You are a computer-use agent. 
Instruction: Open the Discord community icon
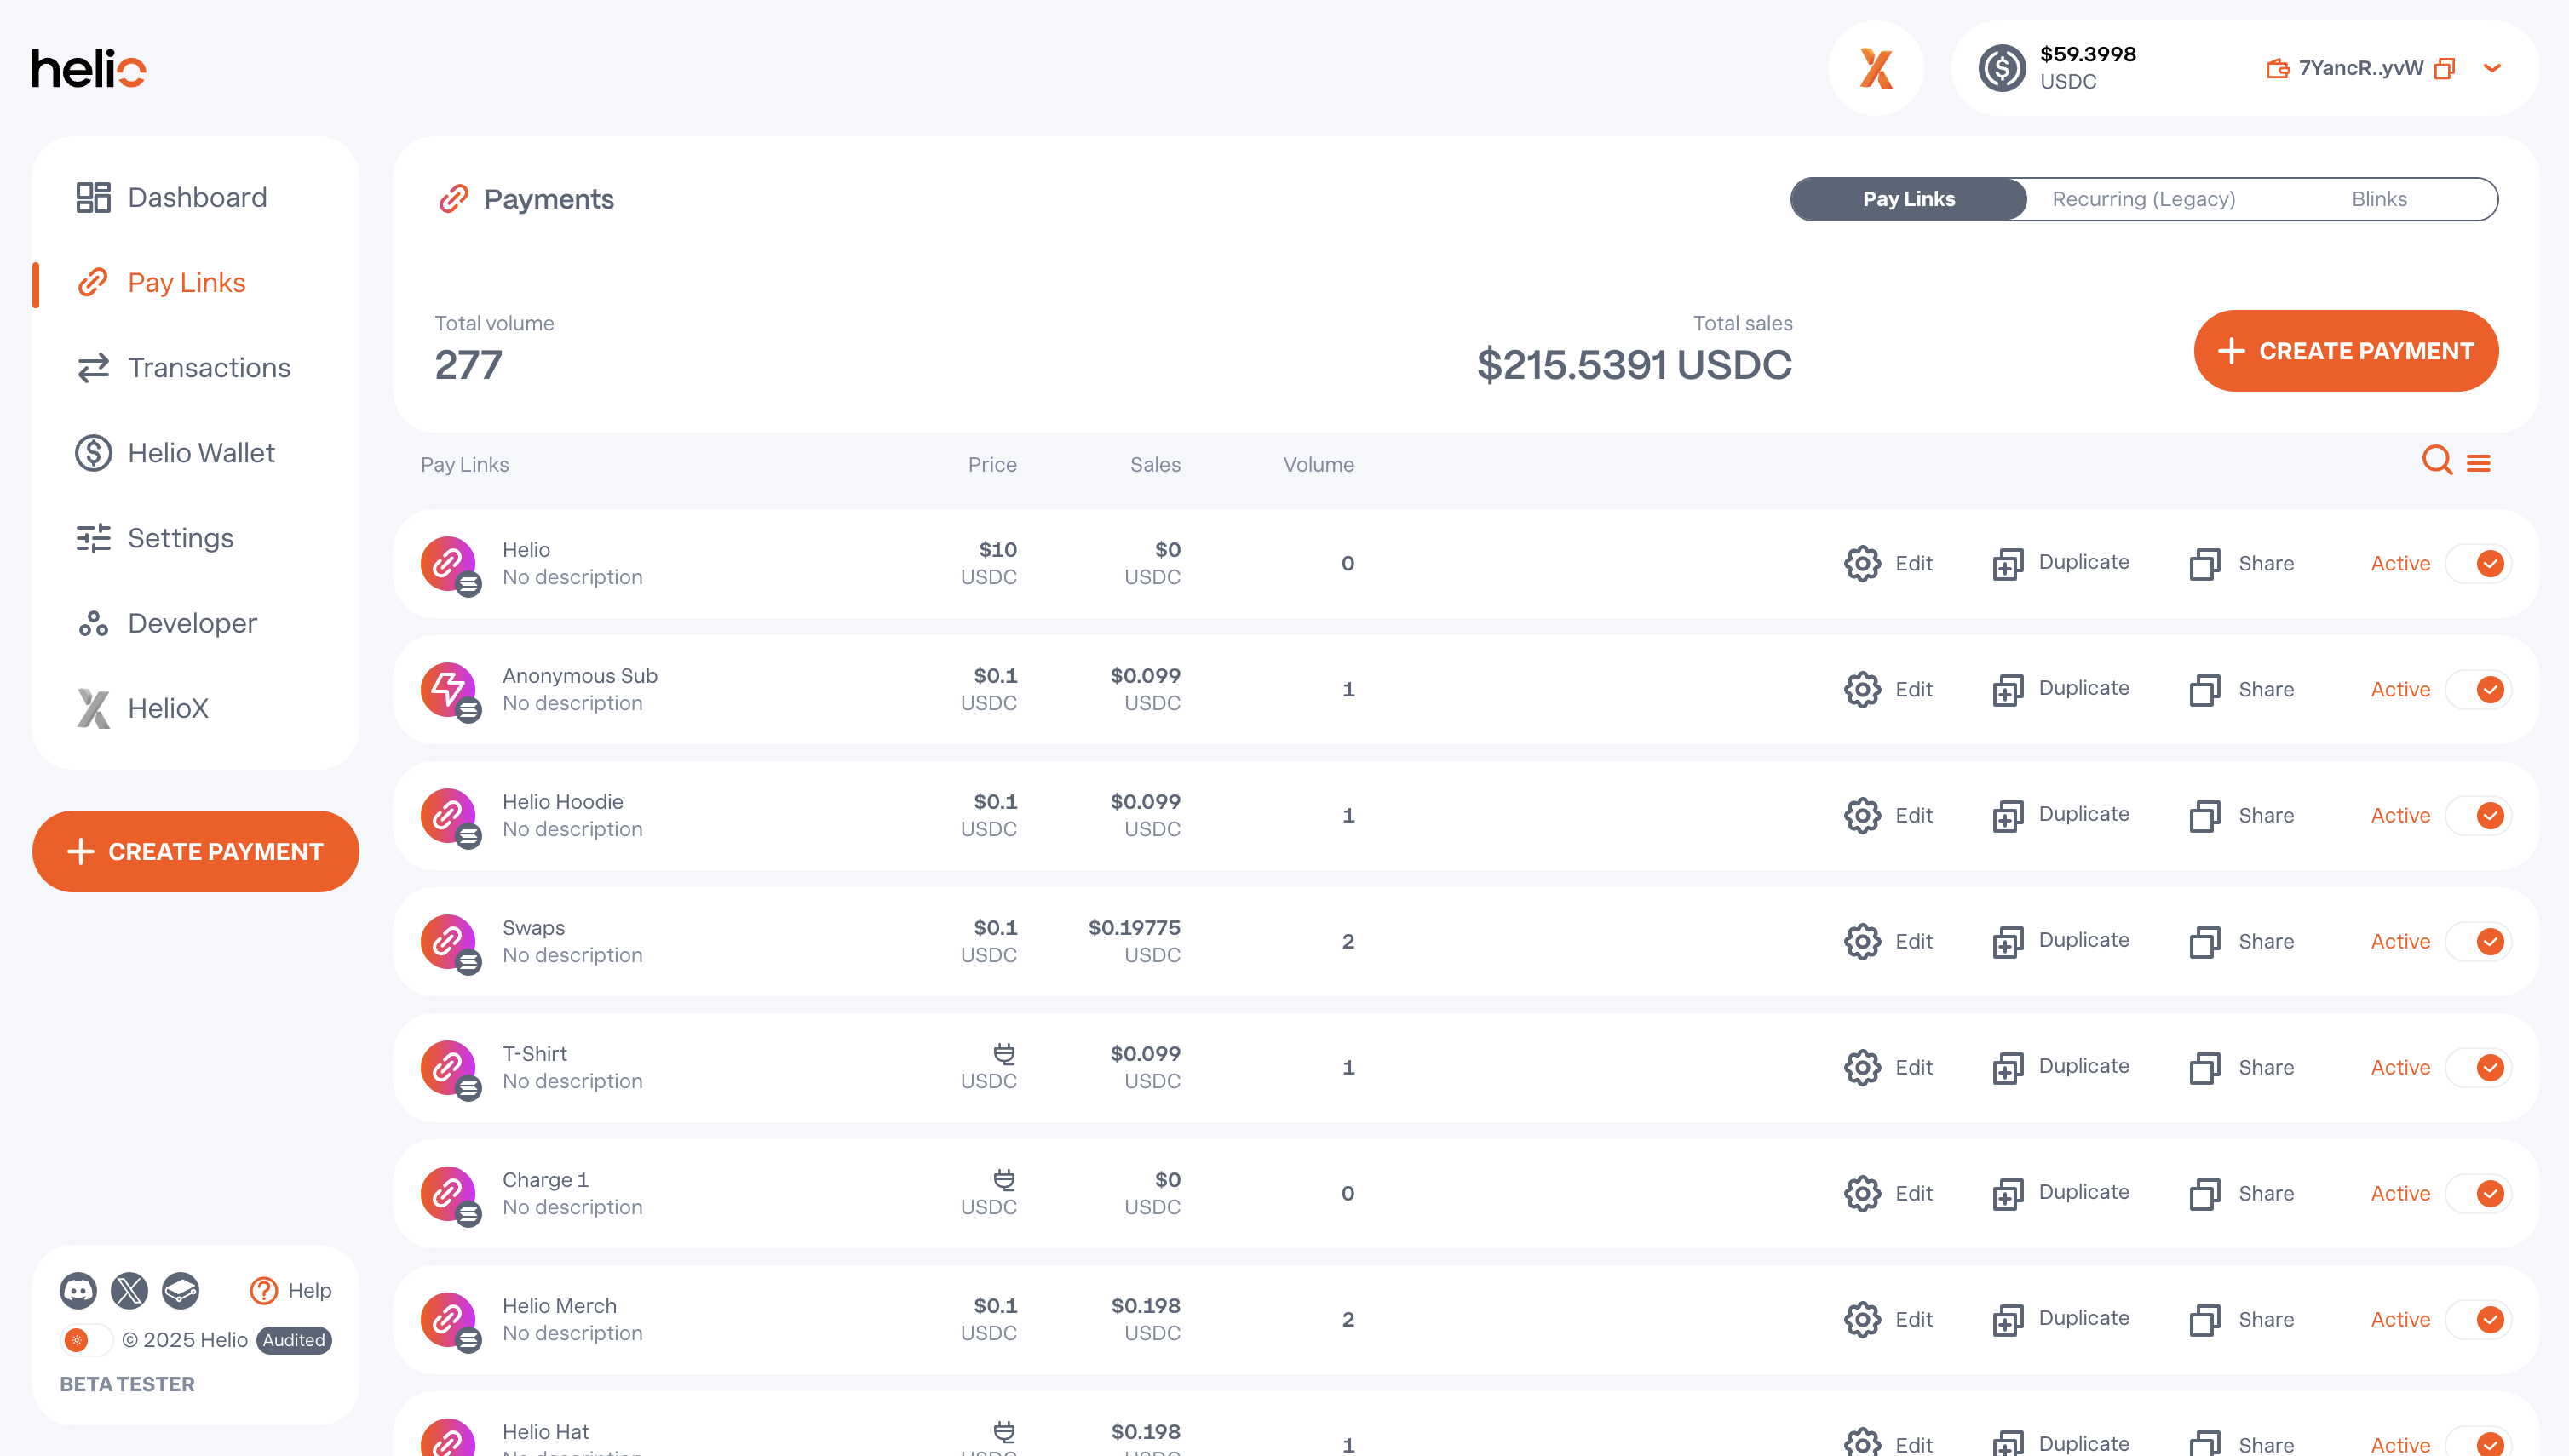[78, 1291]
